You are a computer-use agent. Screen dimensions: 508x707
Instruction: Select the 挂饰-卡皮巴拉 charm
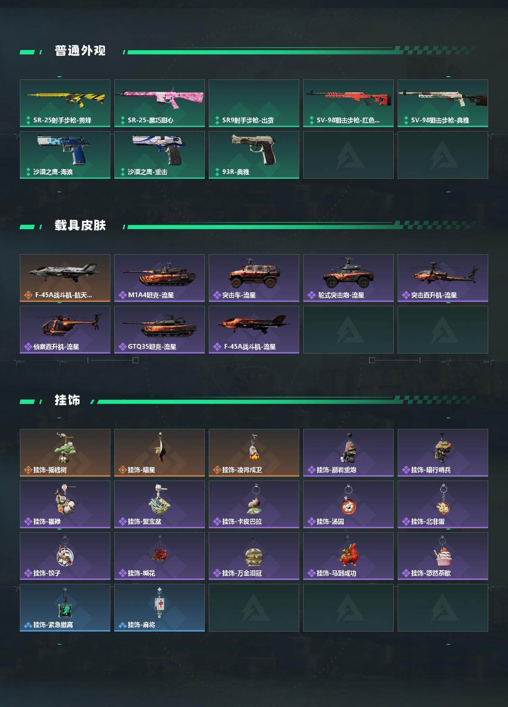[x=254, y=504]
